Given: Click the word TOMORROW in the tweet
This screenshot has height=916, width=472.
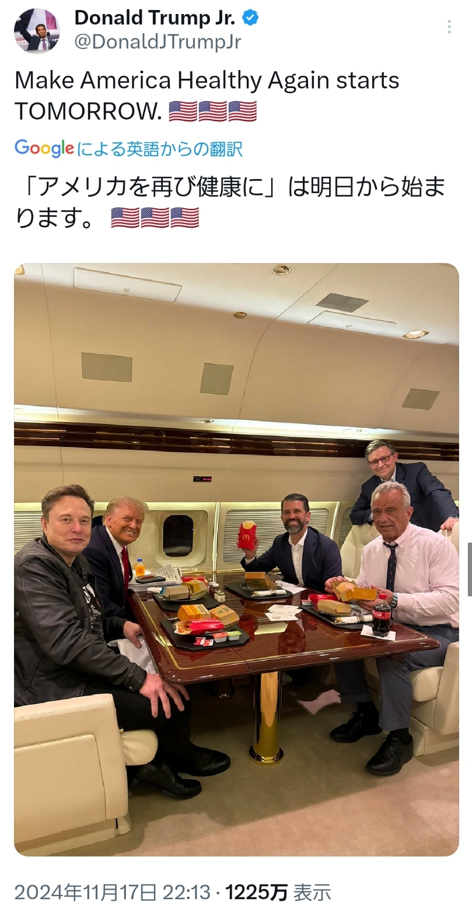Looking at the screenshot, I should coord(89,111).
